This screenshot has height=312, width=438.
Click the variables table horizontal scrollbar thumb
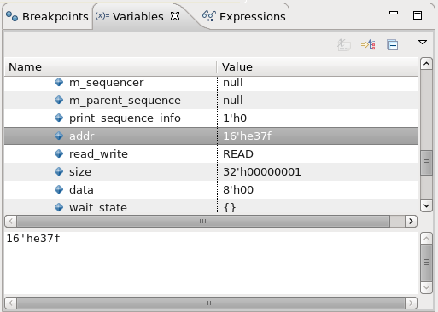[203, 221]
